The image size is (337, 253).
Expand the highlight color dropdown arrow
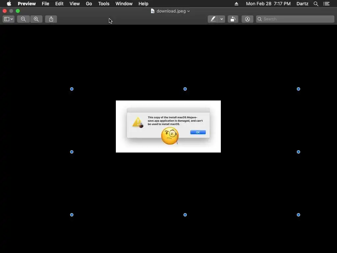pos(222,19)
